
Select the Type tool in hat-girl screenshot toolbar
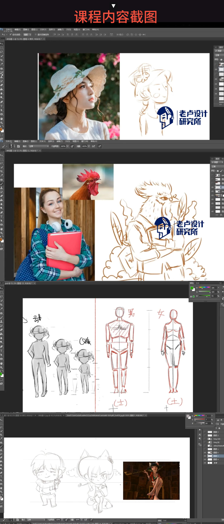1,106
